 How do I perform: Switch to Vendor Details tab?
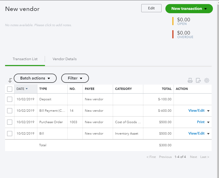coord(65,59)
